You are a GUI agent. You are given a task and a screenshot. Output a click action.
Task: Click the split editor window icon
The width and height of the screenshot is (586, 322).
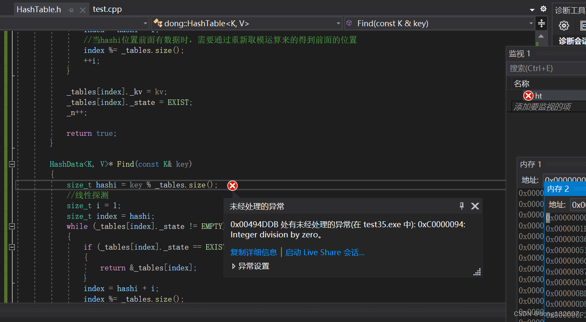541,23
